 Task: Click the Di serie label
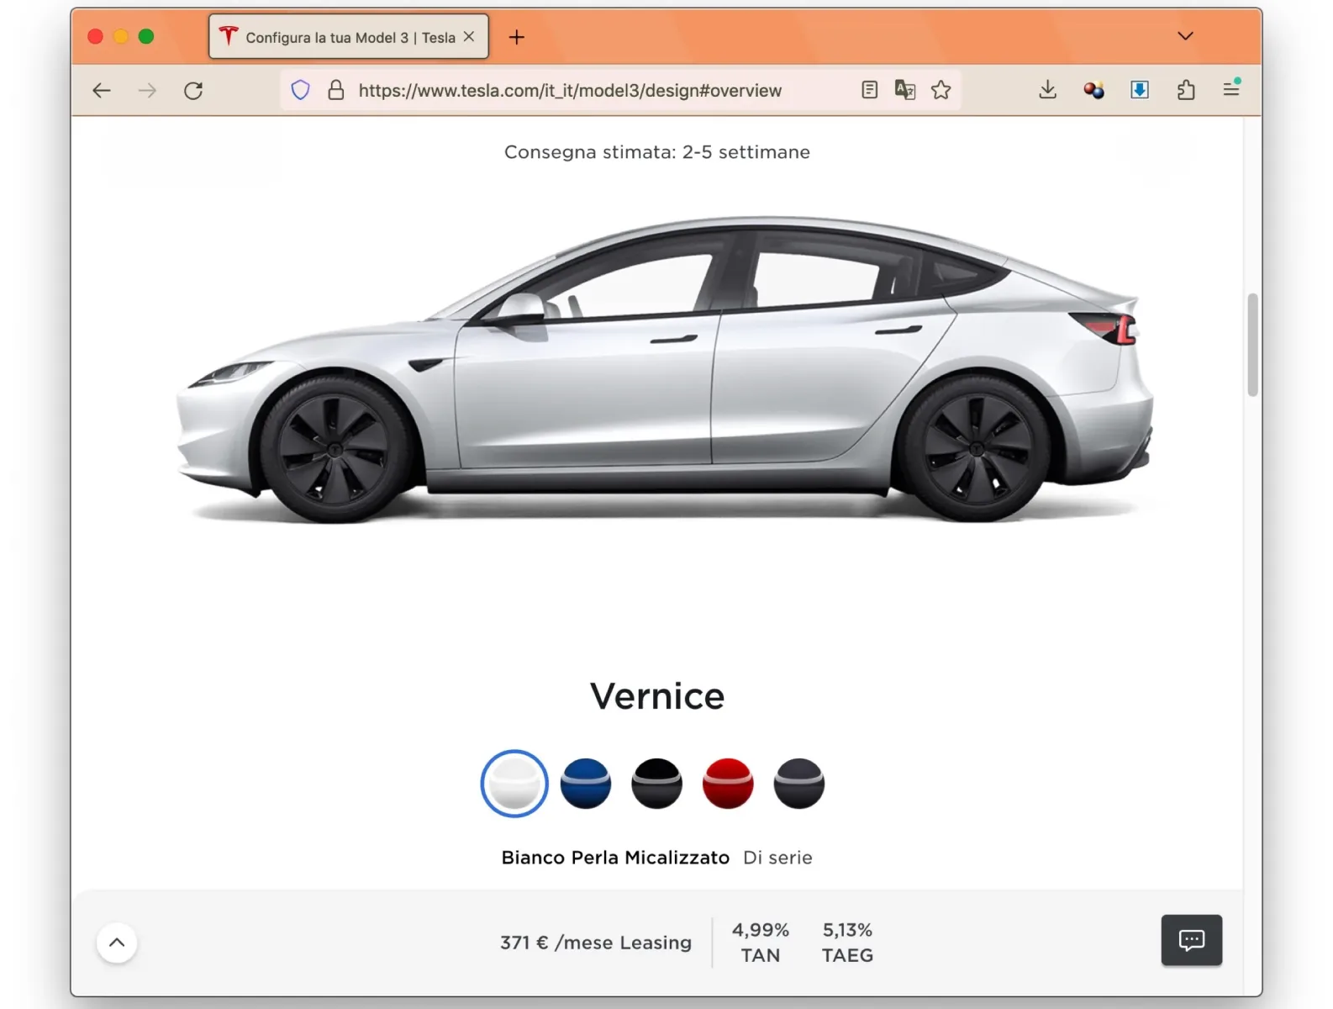coord(778,858)
